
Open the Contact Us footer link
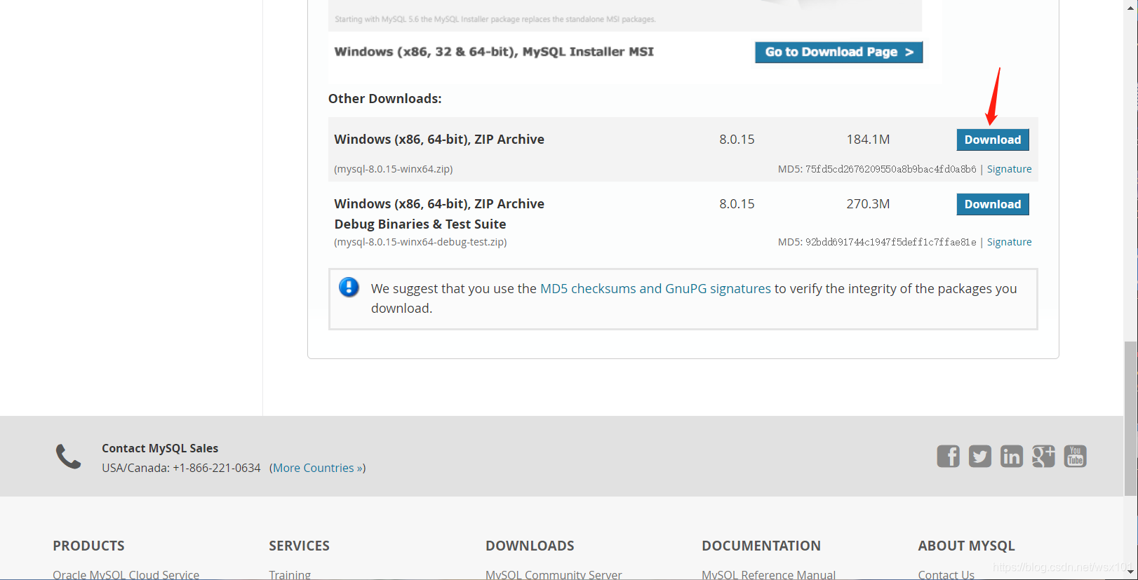click(946, 574)
